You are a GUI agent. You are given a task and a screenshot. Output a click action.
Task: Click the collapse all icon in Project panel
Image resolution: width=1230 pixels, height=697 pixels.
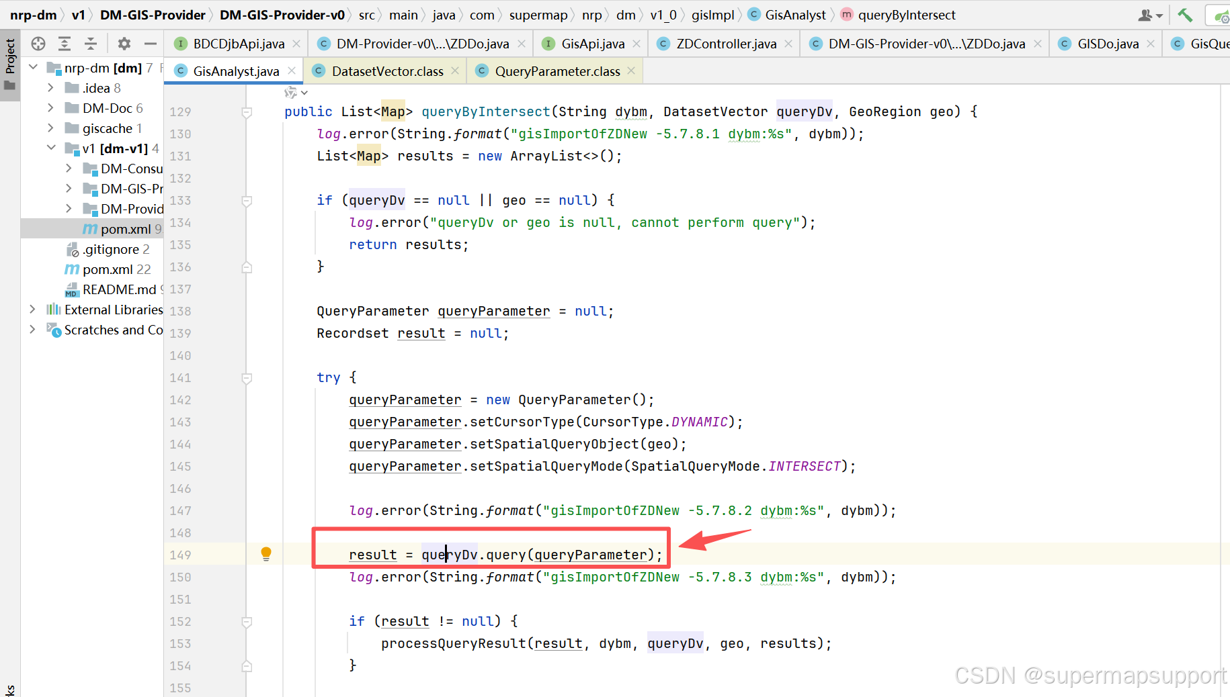pos(91,44)
